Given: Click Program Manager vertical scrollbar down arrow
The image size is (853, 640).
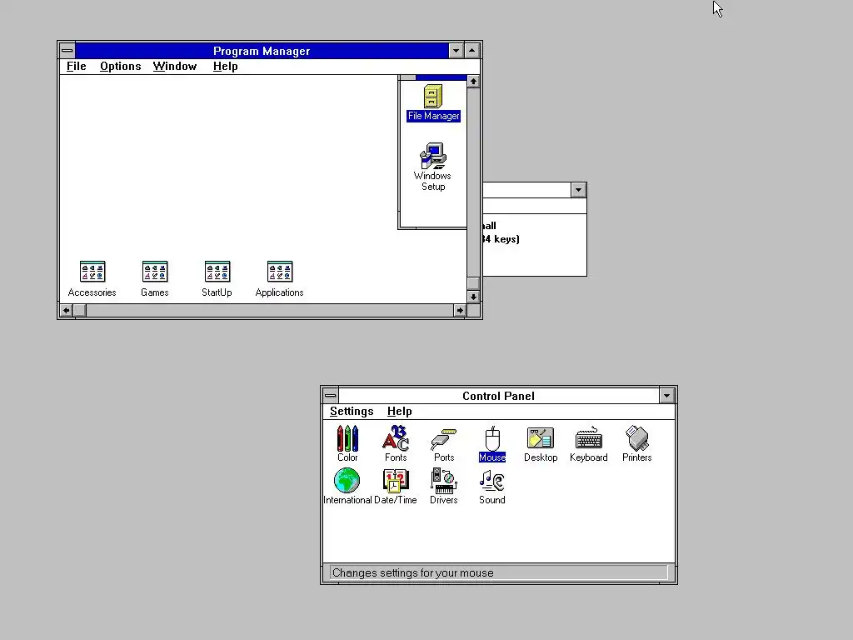Looking at the screenshot, I should point(473,297).
